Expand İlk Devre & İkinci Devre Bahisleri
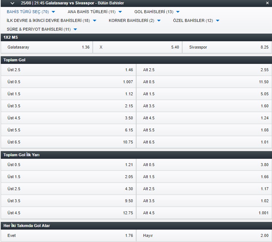This screenshot has width=272, height=242. tap(51, 20)
